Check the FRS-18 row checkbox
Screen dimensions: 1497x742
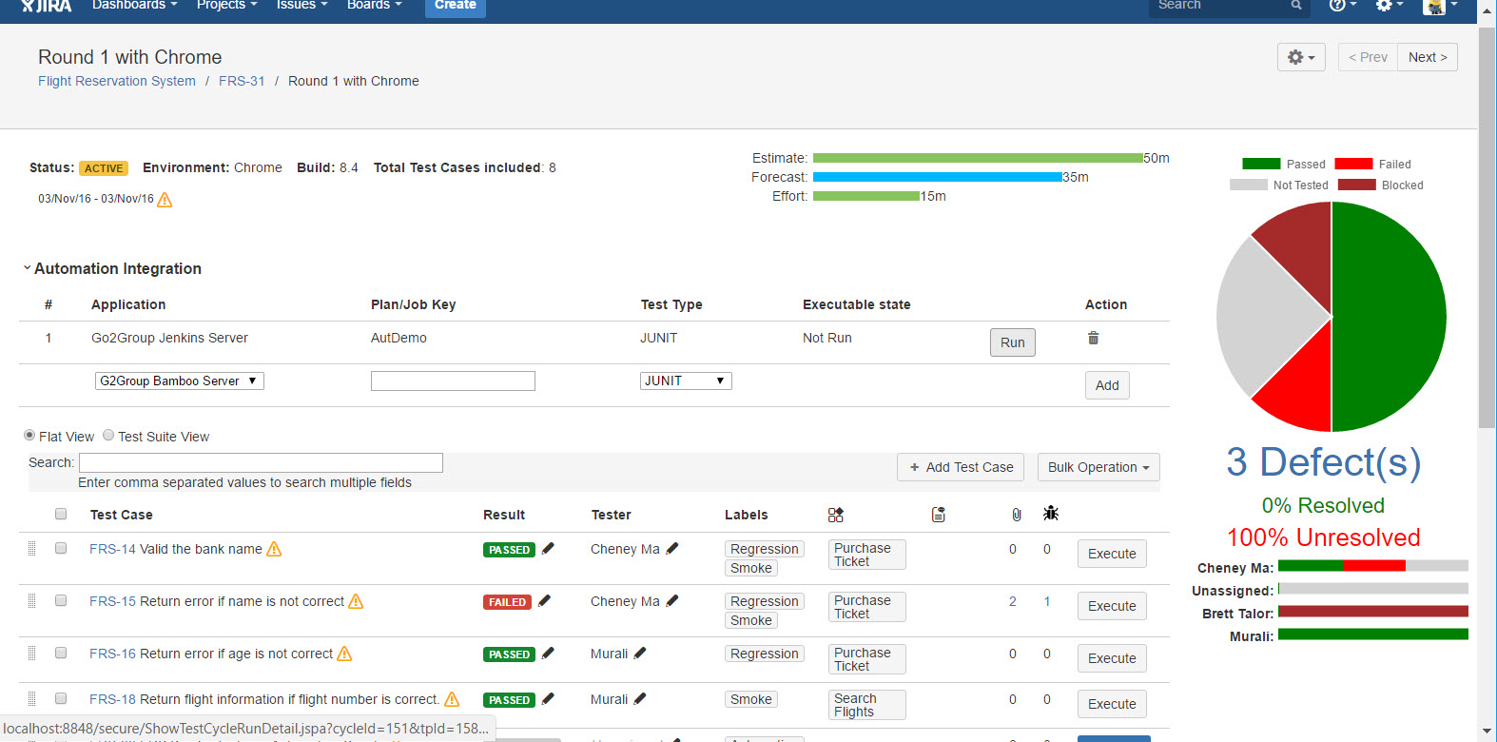(61, 698)
